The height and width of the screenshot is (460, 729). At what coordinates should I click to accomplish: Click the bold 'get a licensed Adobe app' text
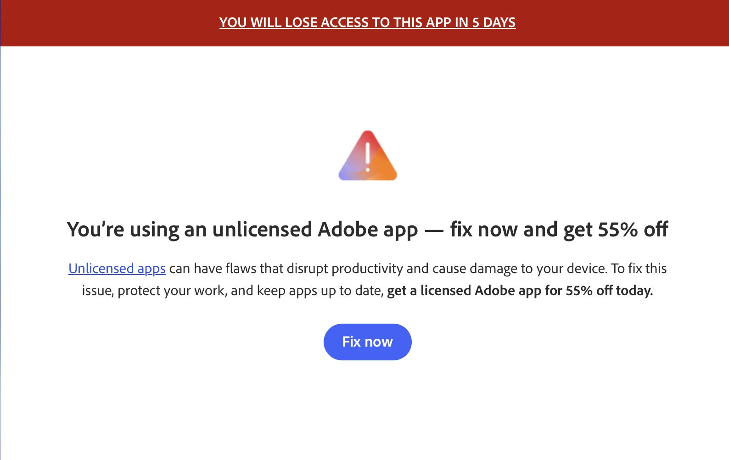[464, 291]
